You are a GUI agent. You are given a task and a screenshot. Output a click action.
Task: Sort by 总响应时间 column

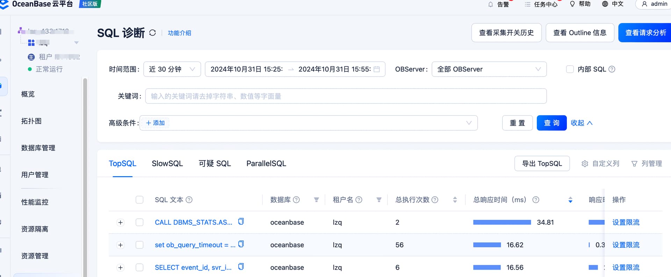570,200
